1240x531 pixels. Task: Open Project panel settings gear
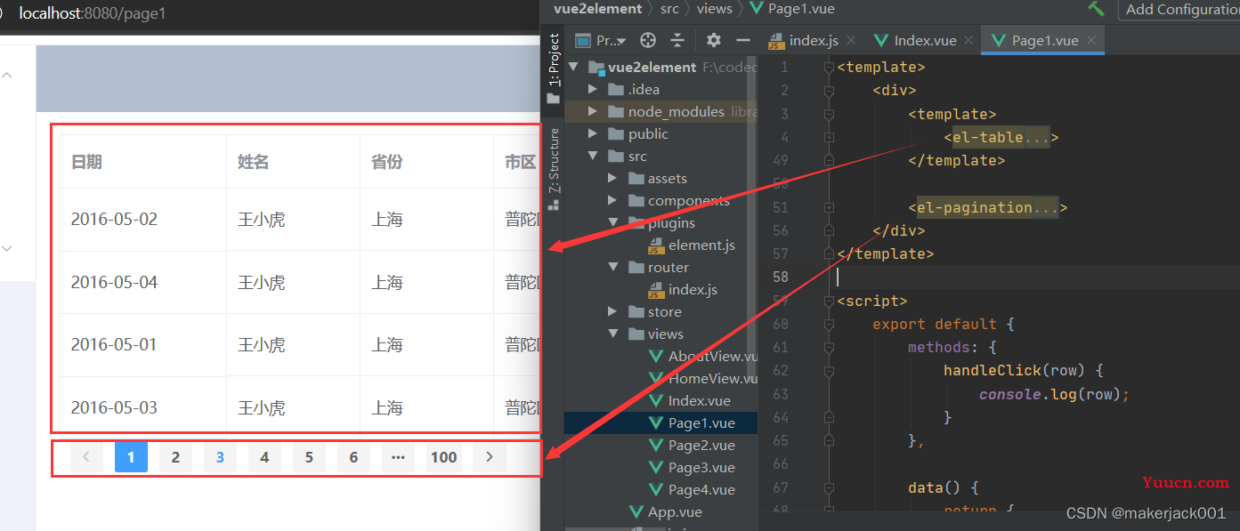pyautogui.click(x=714, y=40)
